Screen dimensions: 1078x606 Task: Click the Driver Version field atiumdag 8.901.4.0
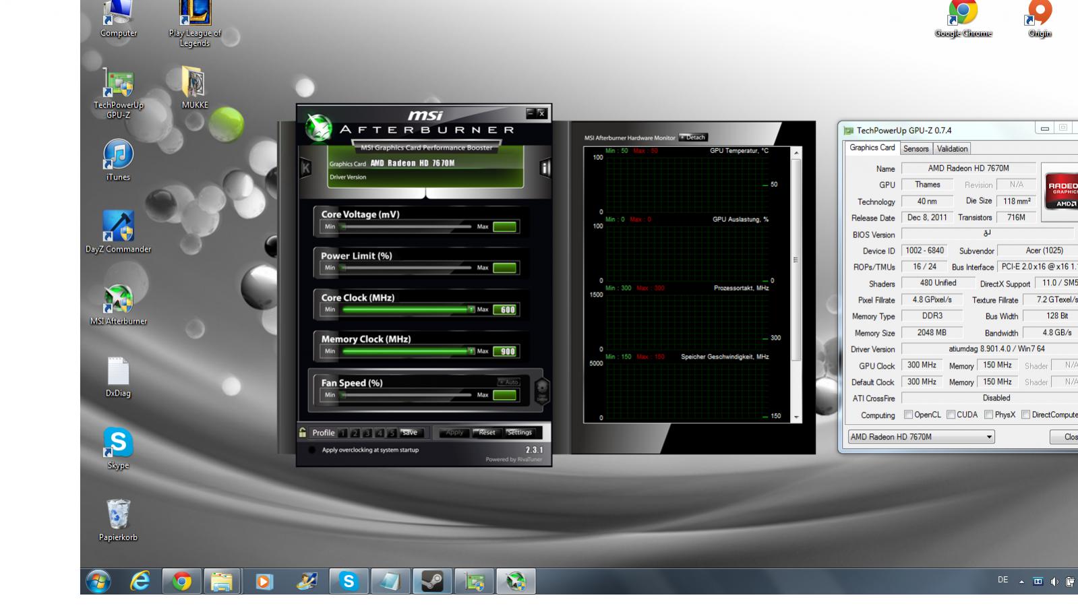click(990, 349)
